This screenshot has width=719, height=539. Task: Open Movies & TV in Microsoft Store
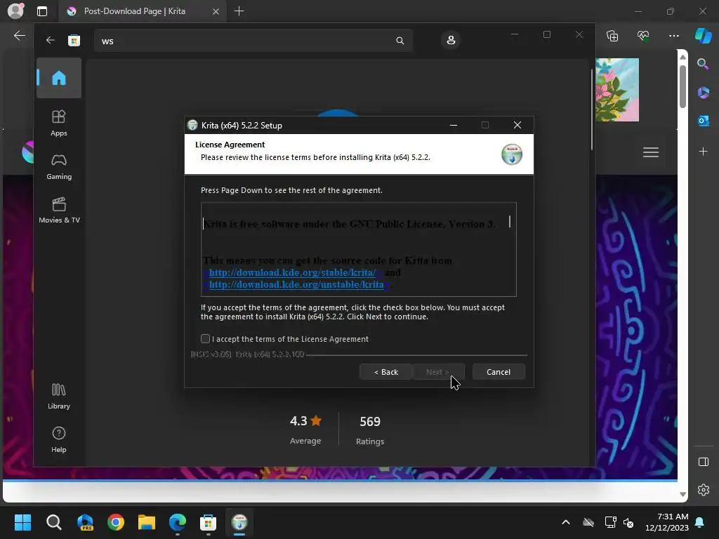pyautogui.click(x=59, y=210)
